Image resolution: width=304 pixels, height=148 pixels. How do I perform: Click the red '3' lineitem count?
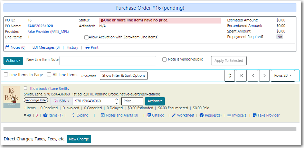coord(37,115)
